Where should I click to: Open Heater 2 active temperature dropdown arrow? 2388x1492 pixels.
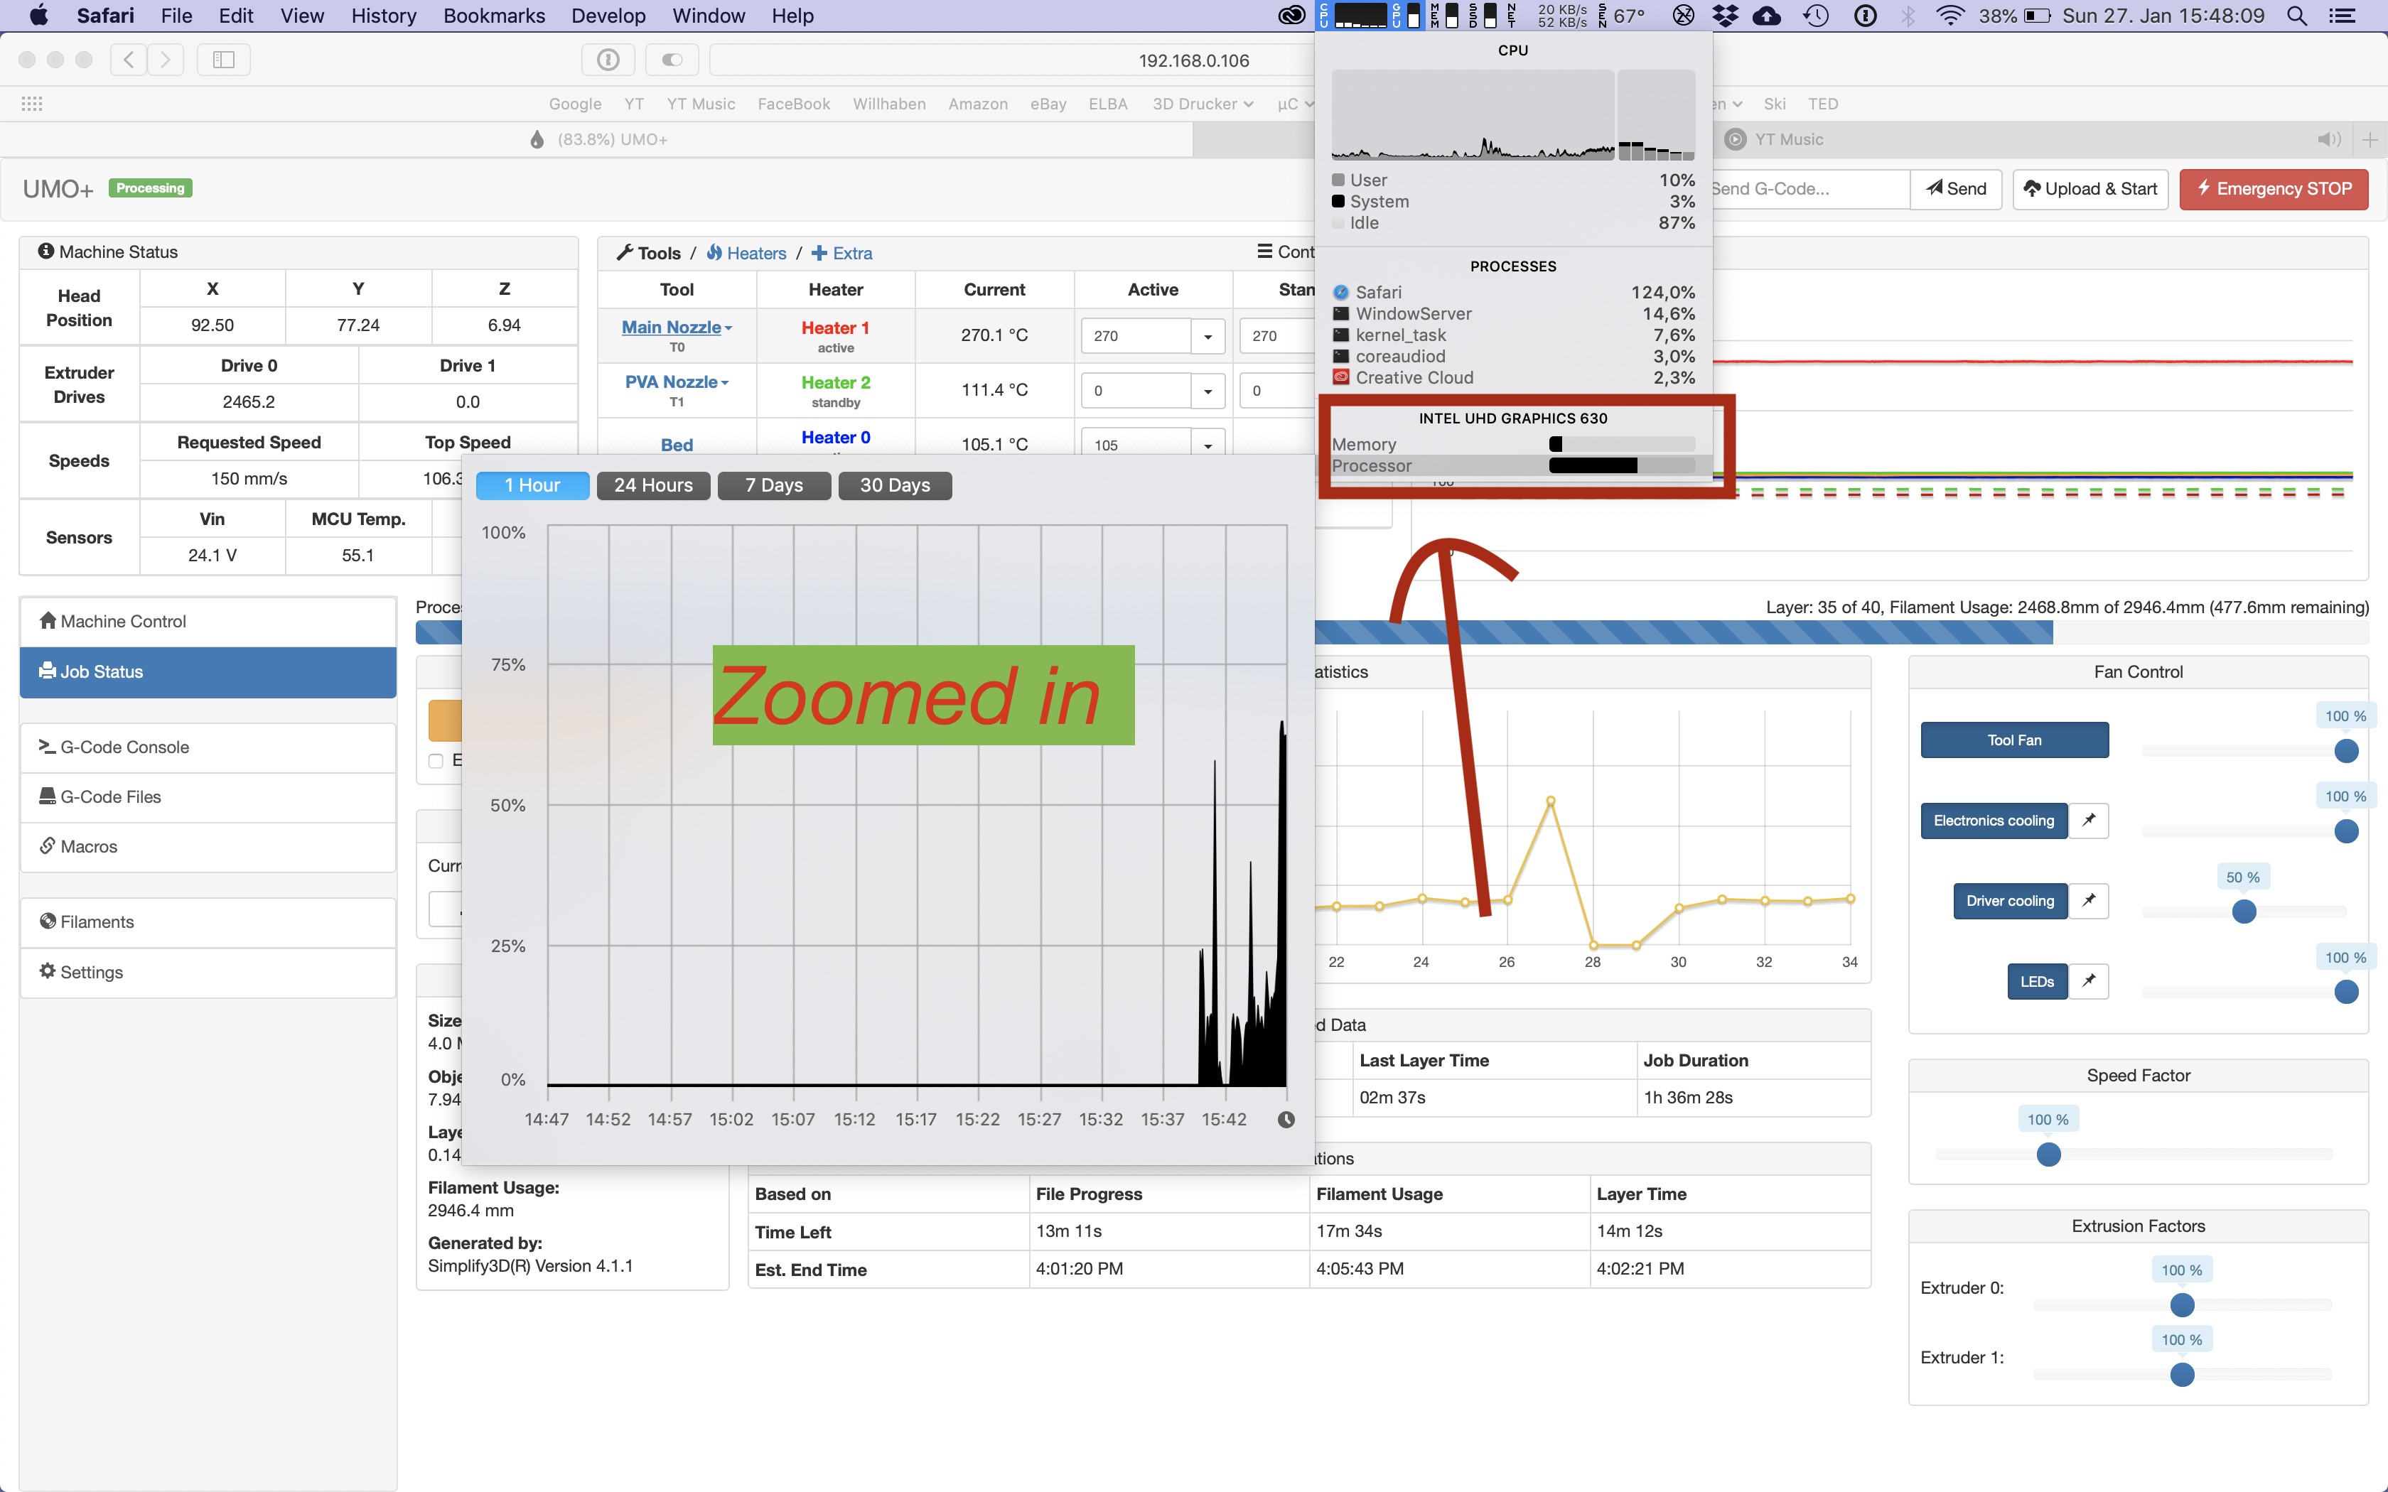[1208, 391]
